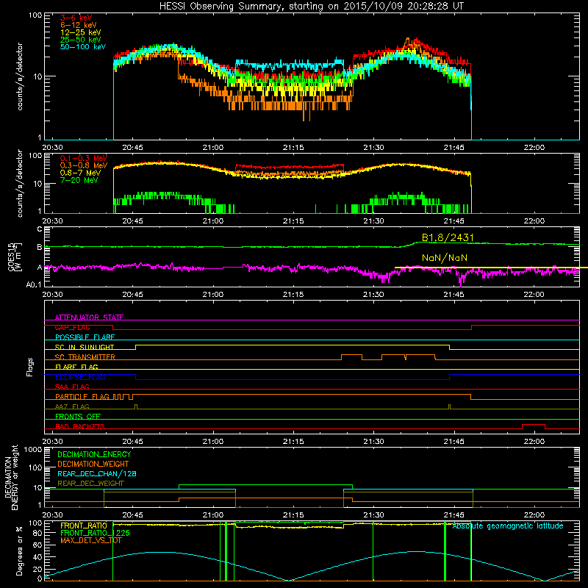Select the 25-50 keV legend label
The width and height of the screenshot is (588, 588).
point(81,40)
